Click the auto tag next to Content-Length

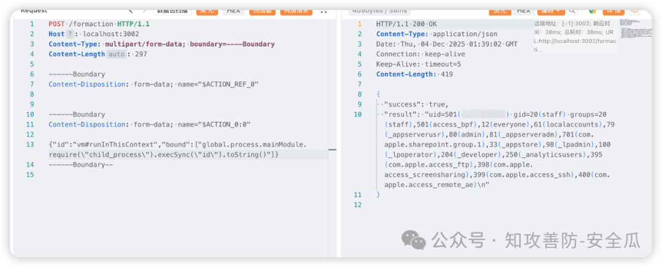pyautogui.click(x=116, y=54)
